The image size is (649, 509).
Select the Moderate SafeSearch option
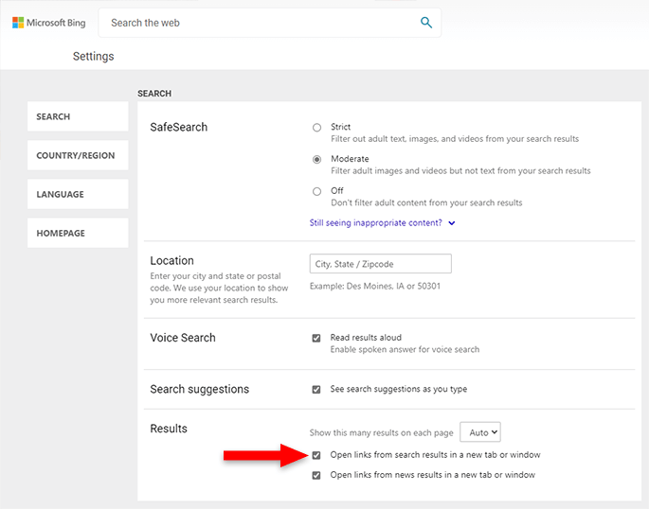[x=316, y=159]
